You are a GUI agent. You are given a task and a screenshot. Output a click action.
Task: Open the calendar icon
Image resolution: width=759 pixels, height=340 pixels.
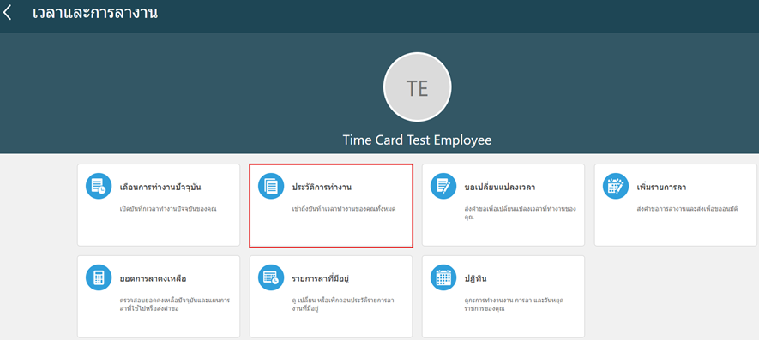(443, 277)
